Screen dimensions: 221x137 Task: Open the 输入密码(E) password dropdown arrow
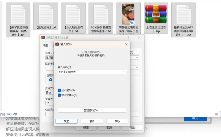[124, 72]
